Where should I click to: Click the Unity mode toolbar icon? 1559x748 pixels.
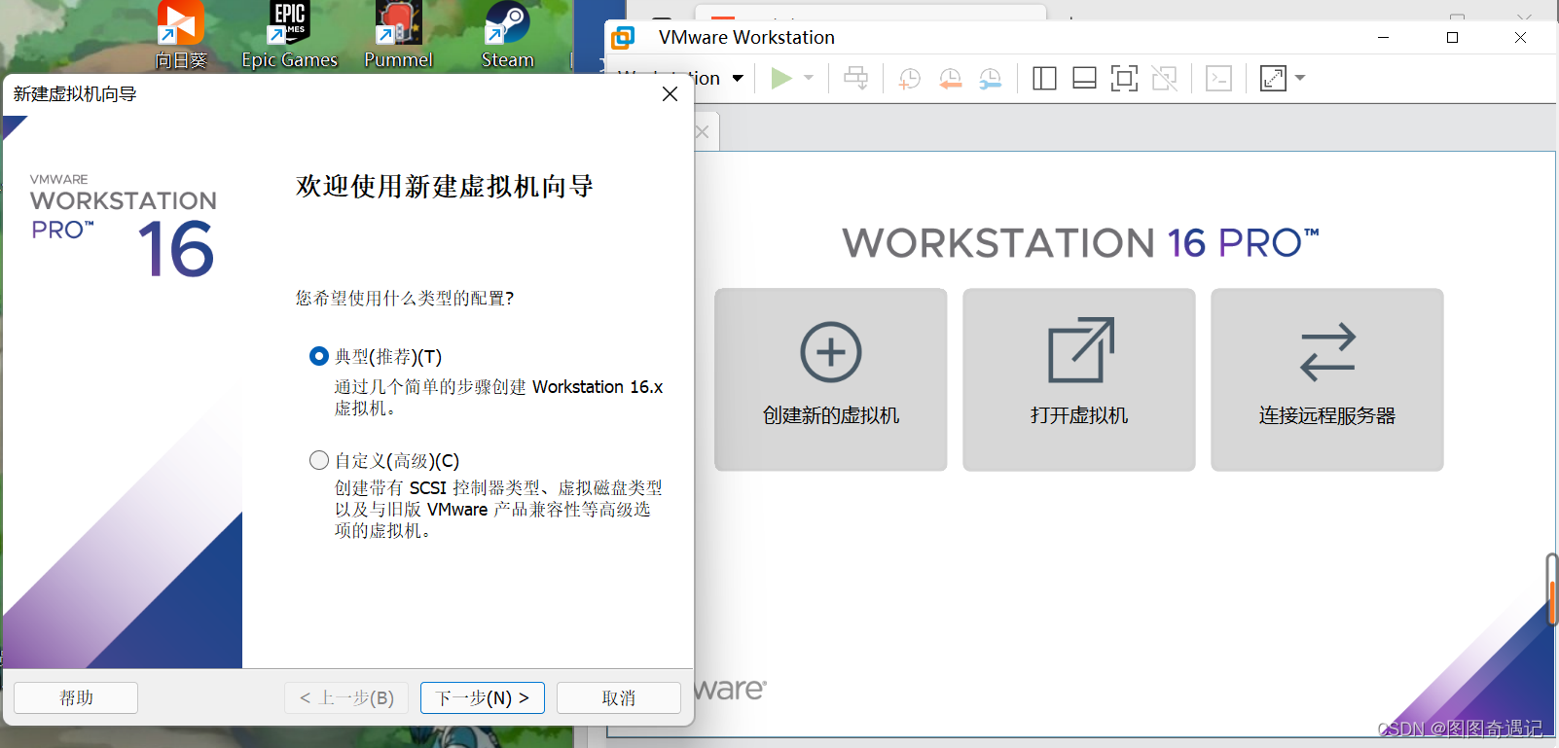pyautogui.click(x=1165, y=78)
